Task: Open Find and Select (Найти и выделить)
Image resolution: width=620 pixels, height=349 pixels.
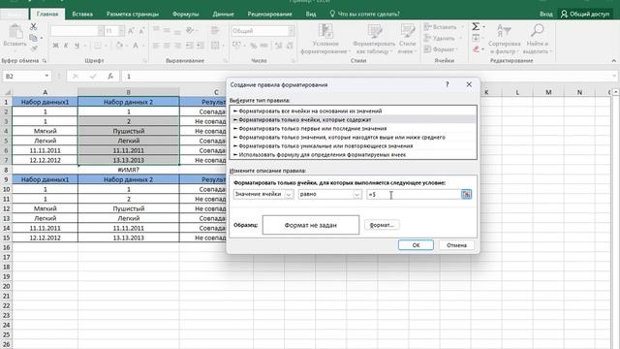Action: point(537,39)
